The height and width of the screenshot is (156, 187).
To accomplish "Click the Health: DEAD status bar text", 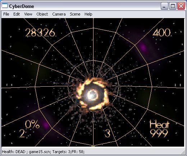I will [14, 152].
